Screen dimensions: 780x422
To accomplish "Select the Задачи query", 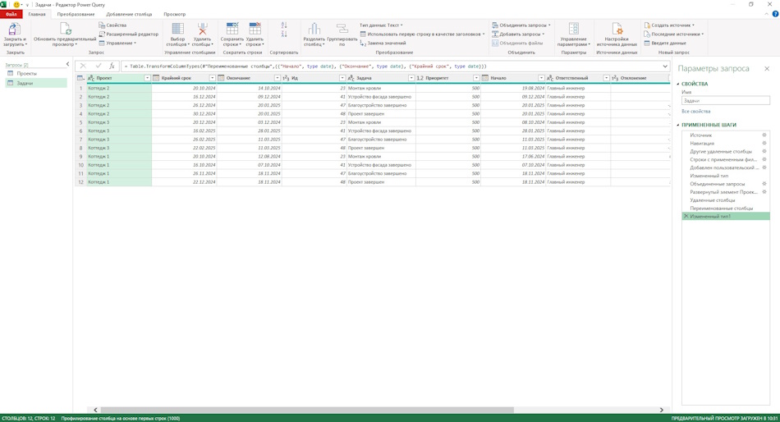I will (x=36, y=83).
